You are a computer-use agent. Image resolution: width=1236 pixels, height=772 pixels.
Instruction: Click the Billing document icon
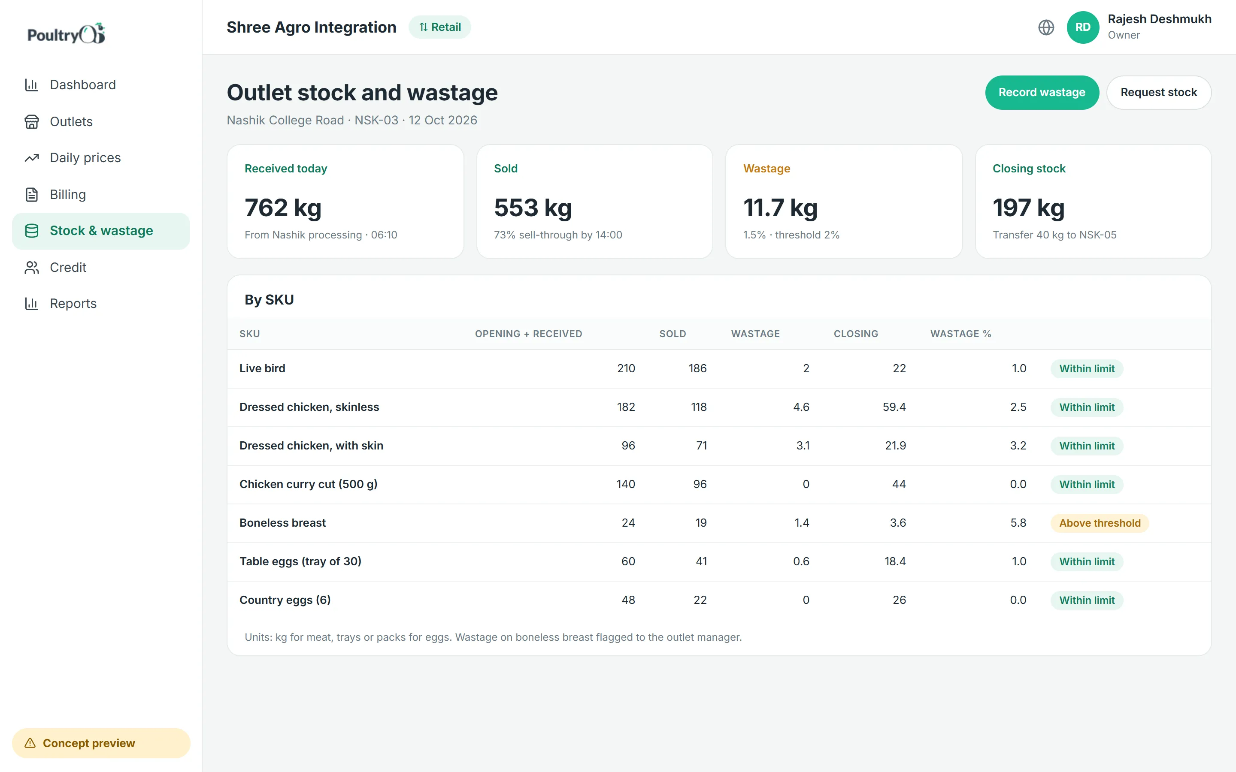click(32, 195)
